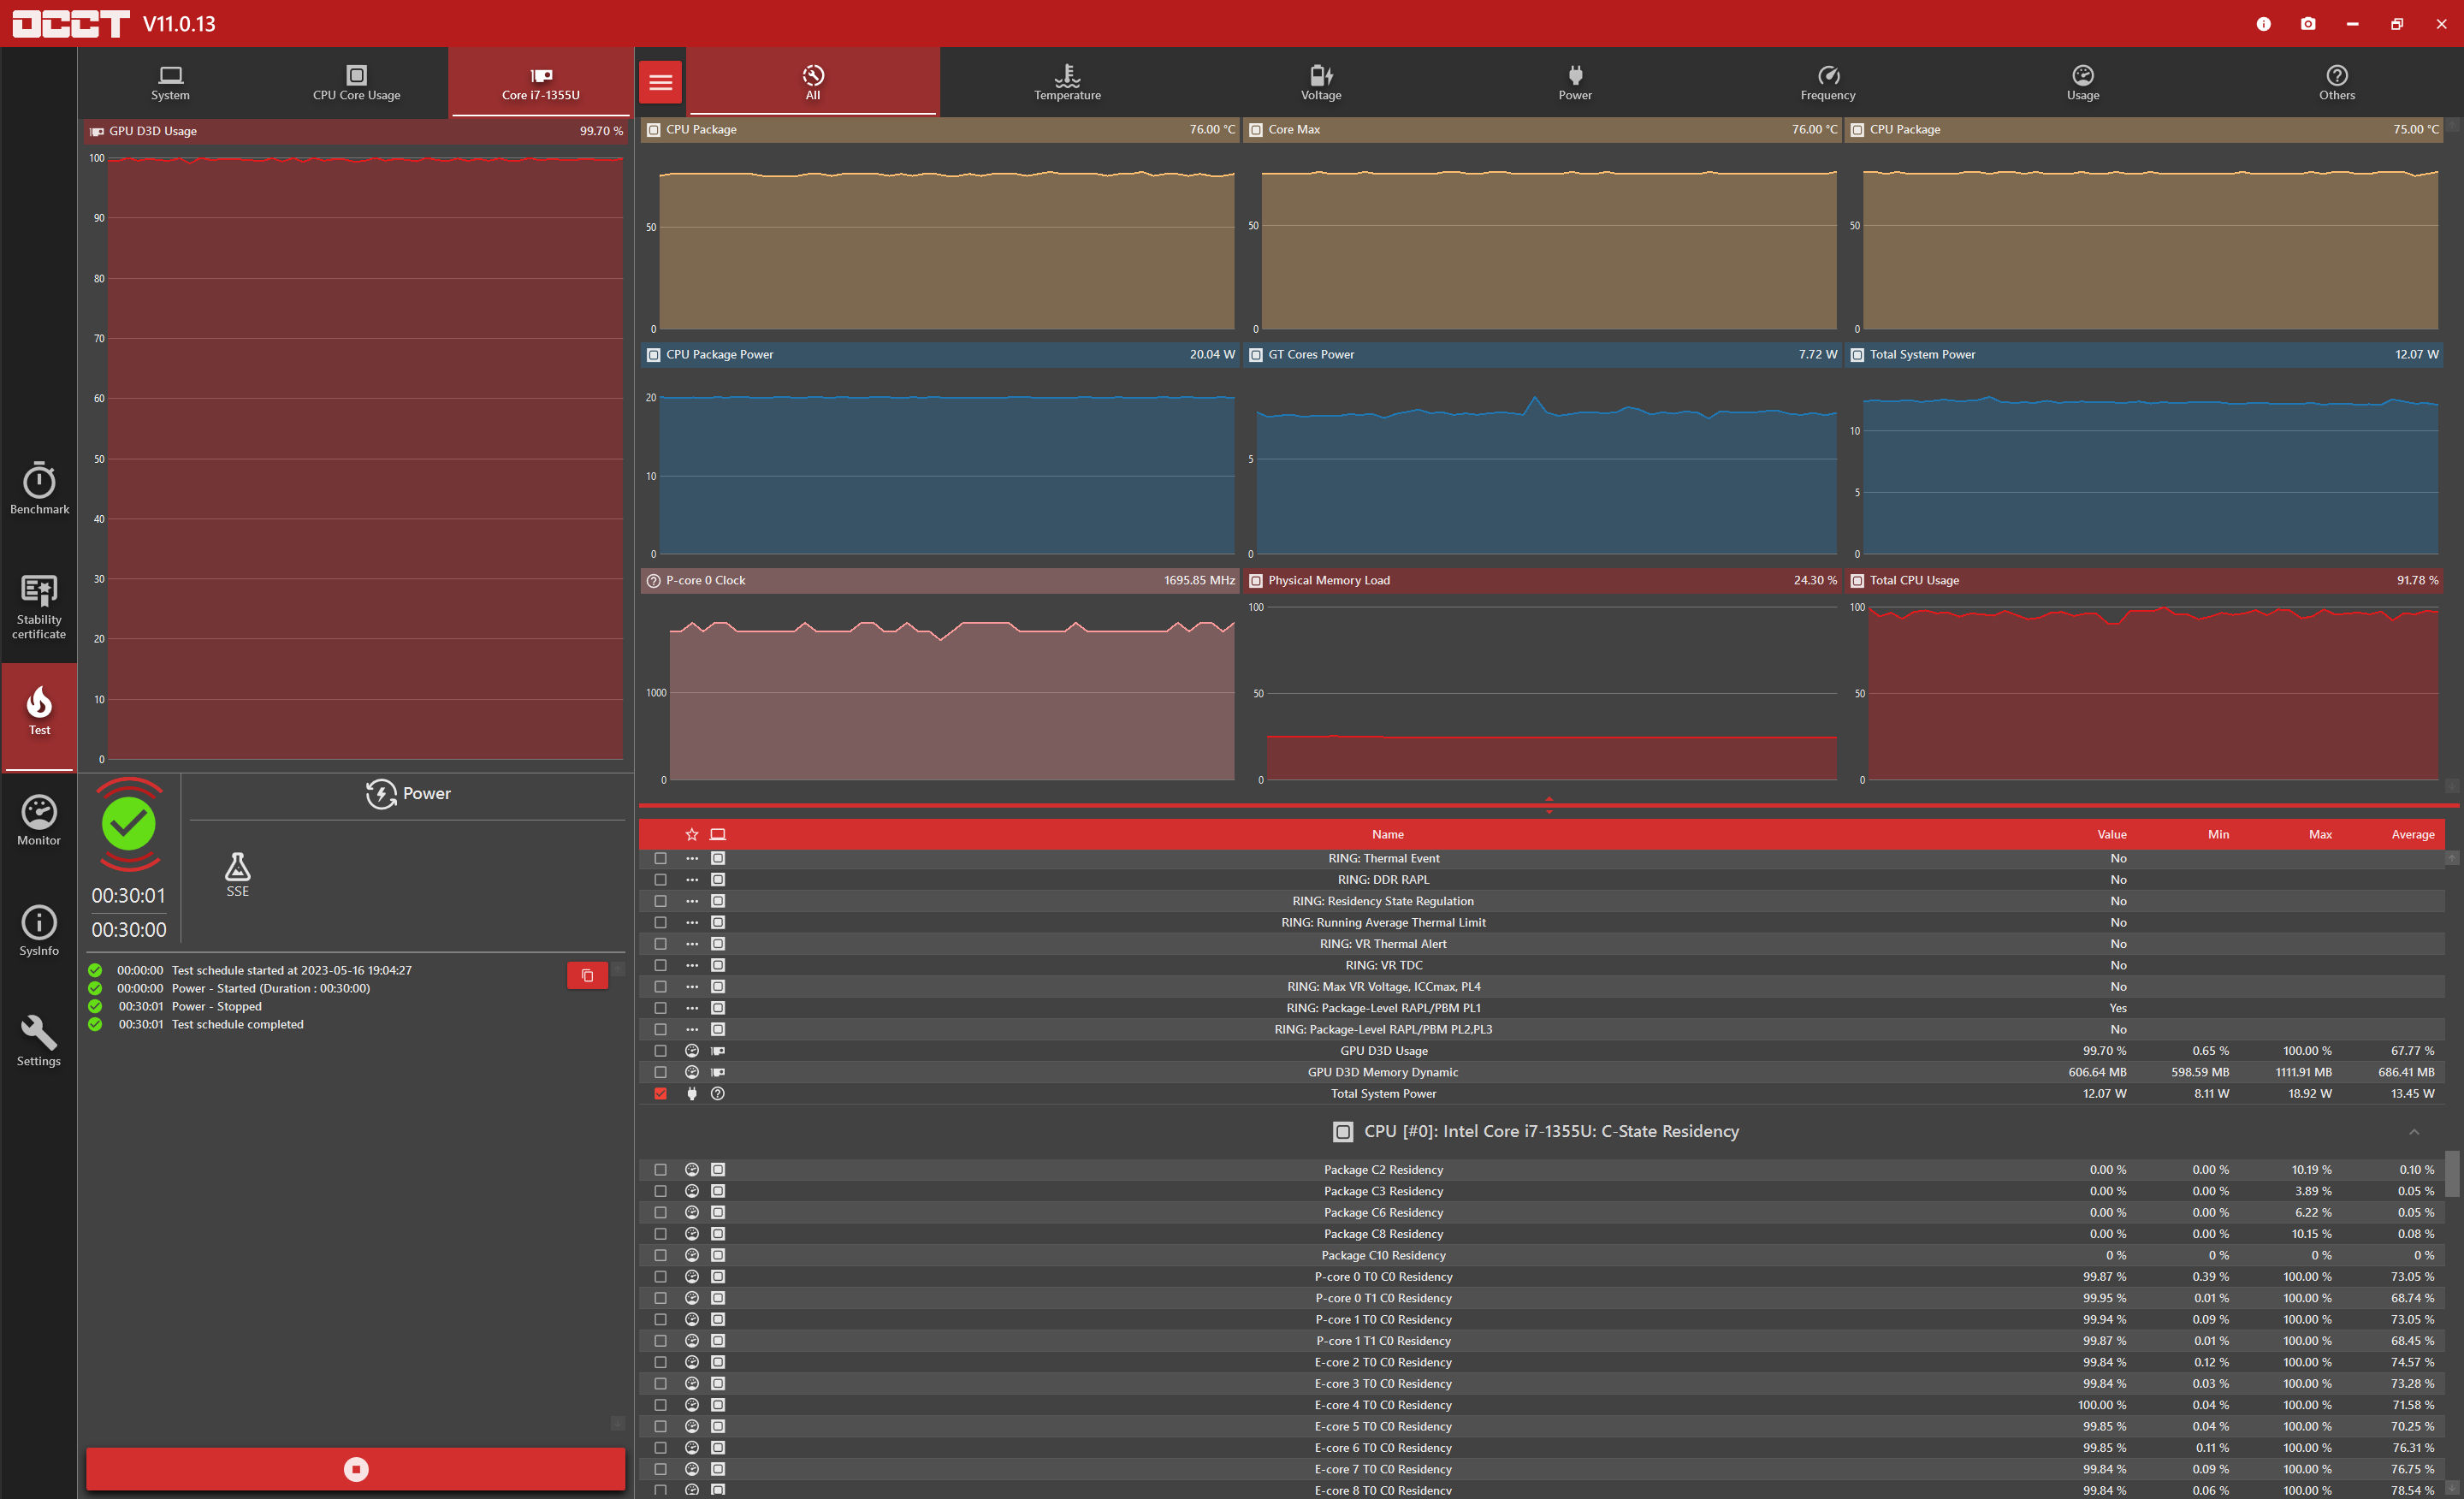Open the Monitor section
This screenshot has height=1499, width=2464.
(39, 820)
